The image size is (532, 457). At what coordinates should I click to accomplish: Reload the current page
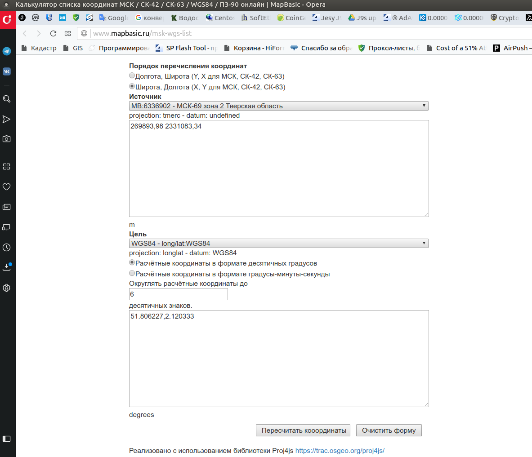pyautogui.click(x=53, y=33)
